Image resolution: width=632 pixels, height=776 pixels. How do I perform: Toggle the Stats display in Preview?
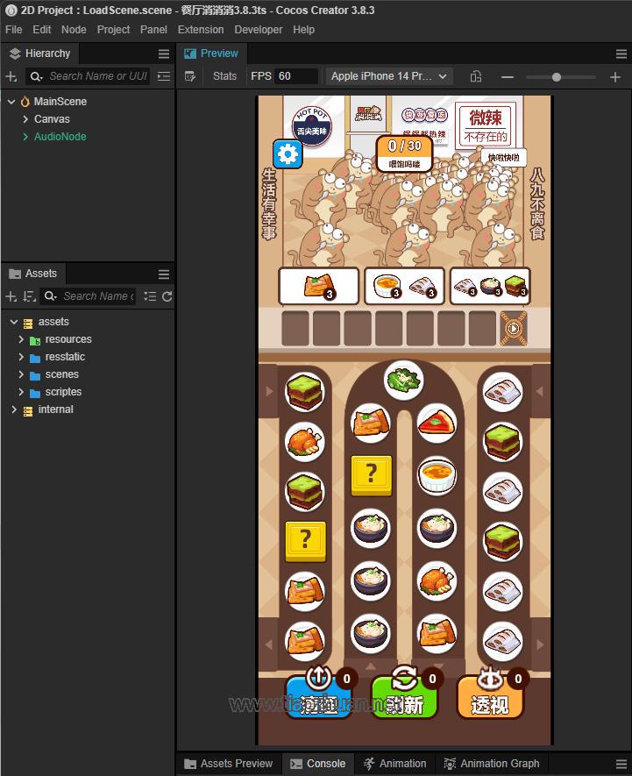tap(224, 76)
